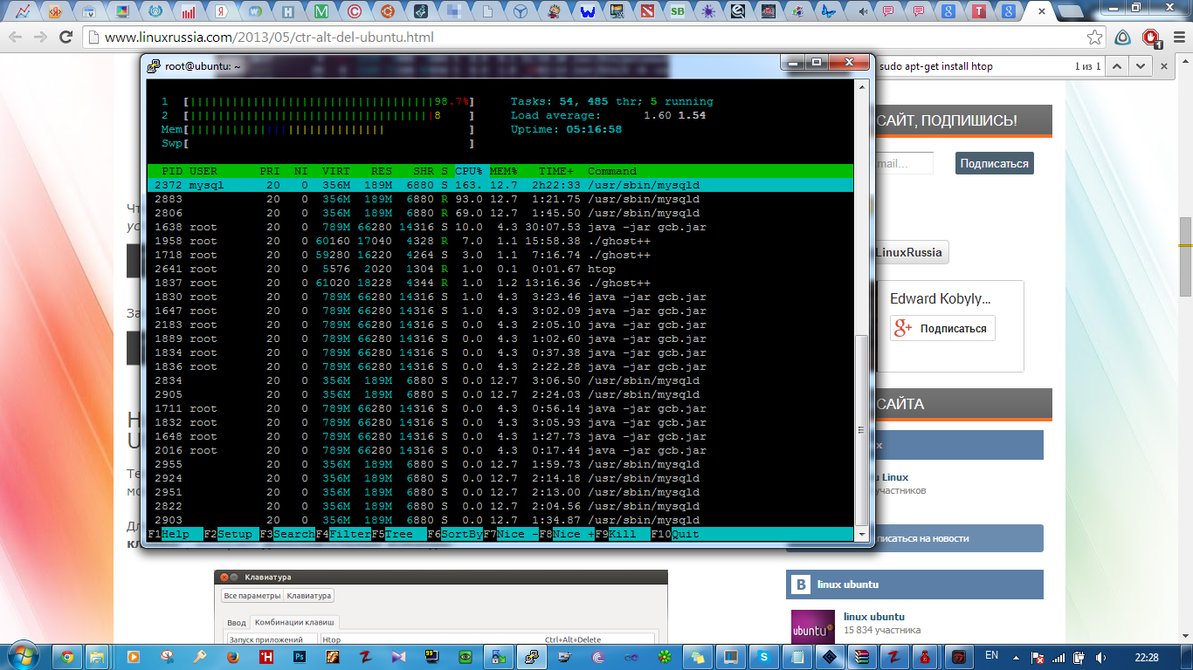The height and width of the screenshot is (670, 1193).
Task: Click the PuTTY terminal scrollbar thumb
Action: point(862,429)
